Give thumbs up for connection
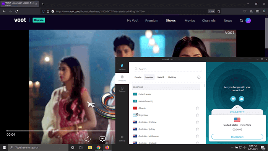The width and height of the screenshot is (268, 151). pyautogui.click(x=242, y=99)
